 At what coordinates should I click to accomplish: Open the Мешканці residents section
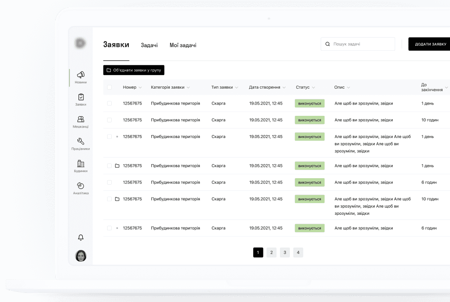[81, 122]
